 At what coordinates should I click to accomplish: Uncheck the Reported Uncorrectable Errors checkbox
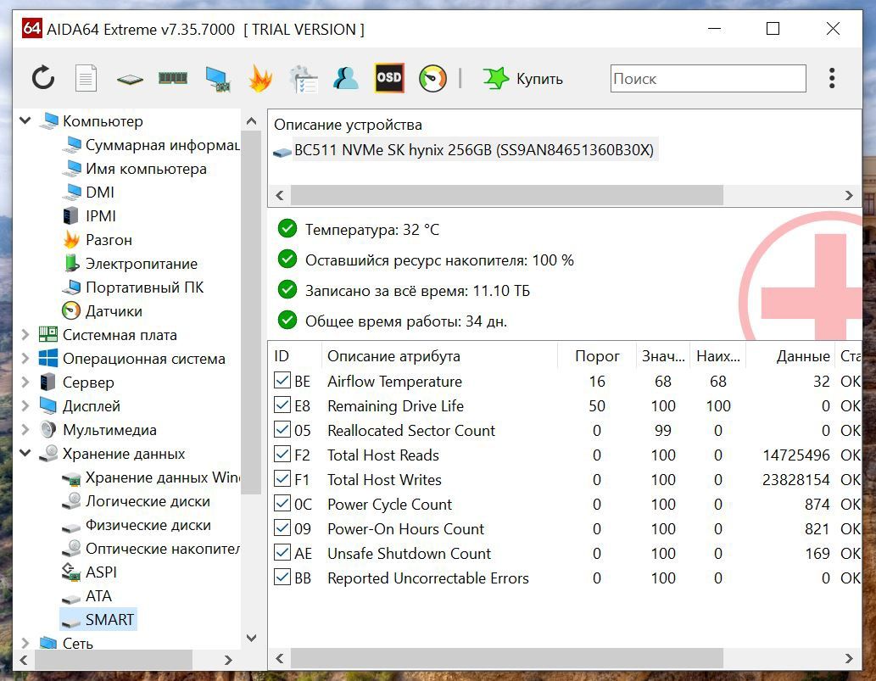(x=282, y=577)
